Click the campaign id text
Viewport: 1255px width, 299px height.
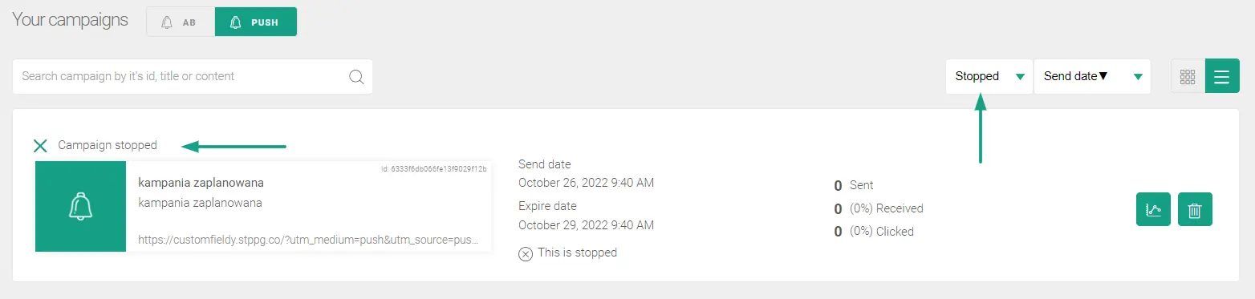433,169
